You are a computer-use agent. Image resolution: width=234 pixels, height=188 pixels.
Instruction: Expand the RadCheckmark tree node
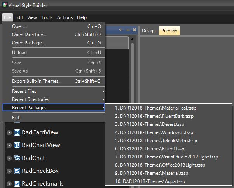9,184
